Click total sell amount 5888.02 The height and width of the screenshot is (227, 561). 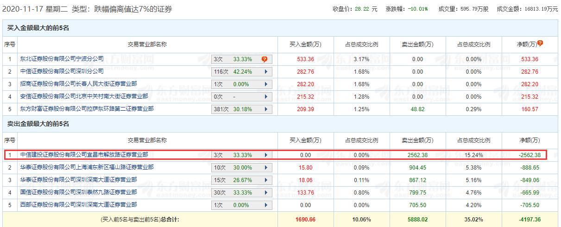coord(417,219)
